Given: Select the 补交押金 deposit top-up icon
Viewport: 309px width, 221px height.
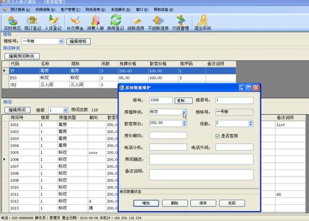Looking at the screenshot, I should [75, 23].
